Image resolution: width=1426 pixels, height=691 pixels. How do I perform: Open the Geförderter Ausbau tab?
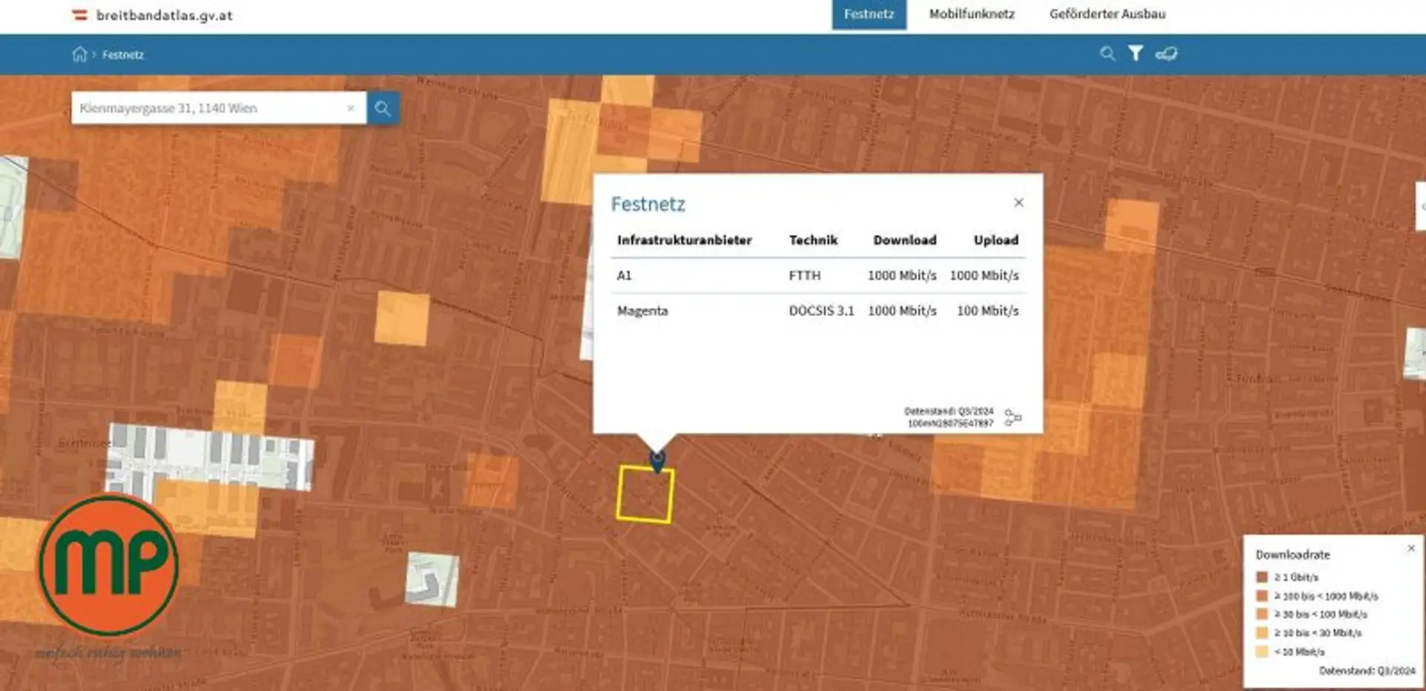[x=1107, y=14]
